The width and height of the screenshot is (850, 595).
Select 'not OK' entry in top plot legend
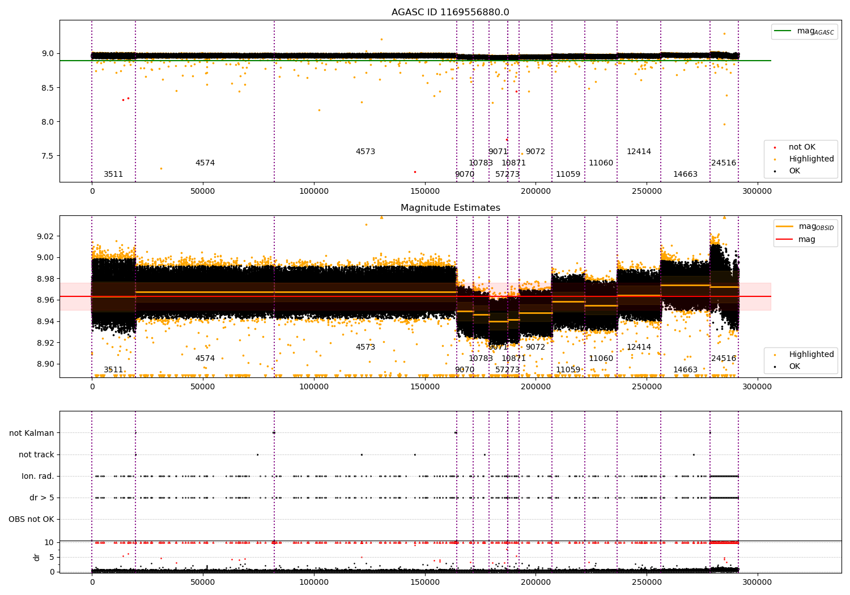click(802, 147)
